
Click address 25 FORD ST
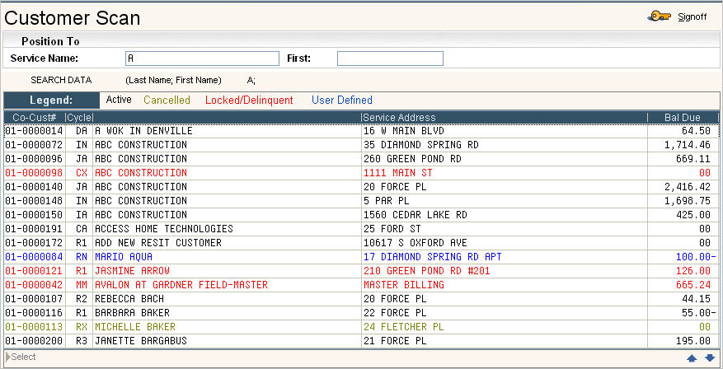[x=392, y=228]
